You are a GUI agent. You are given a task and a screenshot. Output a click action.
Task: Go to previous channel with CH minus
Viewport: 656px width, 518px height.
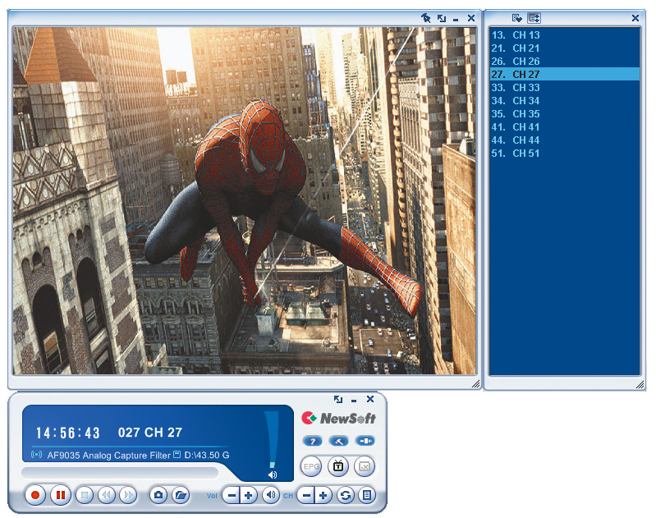(306, 495)
